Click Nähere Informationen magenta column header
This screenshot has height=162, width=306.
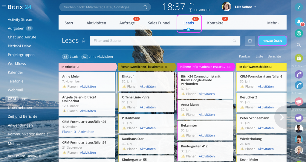tap(206, 67)
